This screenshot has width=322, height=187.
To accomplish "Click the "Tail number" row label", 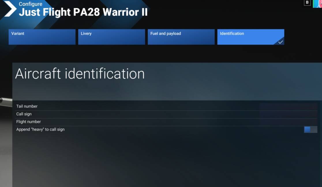I will (x=27, y=106).
